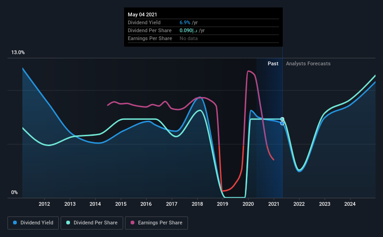Toggle the Earnings Per Share legend button
Viewport: 383px width, 237px height.
click(157, 223)
